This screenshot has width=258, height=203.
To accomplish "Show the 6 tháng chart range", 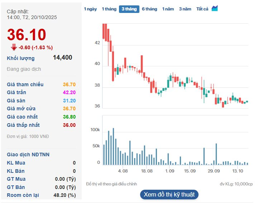I will click(x=149, y=9).
